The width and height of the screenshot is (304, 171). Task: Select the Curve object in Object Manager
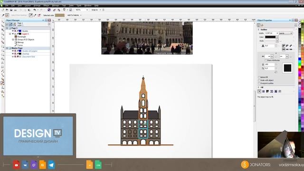coord(20,45)
